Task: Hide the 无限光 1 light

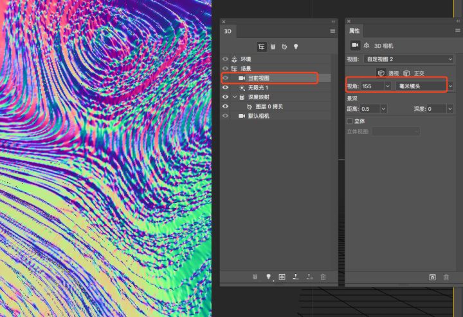Action: click(225, 88)
